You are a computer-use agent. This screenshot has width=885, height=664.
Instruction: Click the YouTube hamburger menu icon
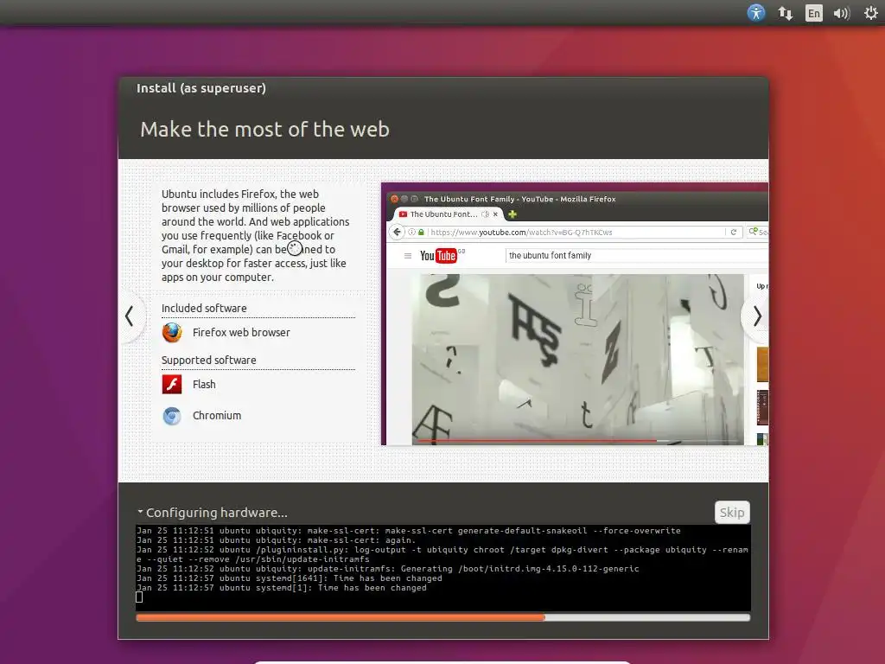408,256
